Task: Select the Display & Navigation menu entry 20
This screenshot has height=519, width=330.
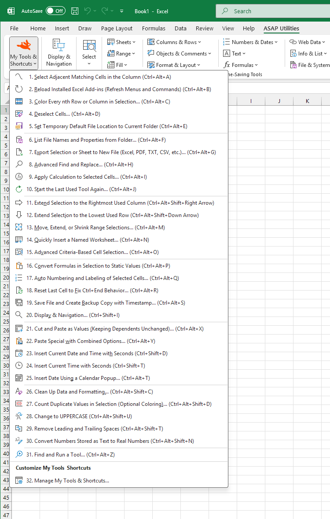Action: point(118,315)
